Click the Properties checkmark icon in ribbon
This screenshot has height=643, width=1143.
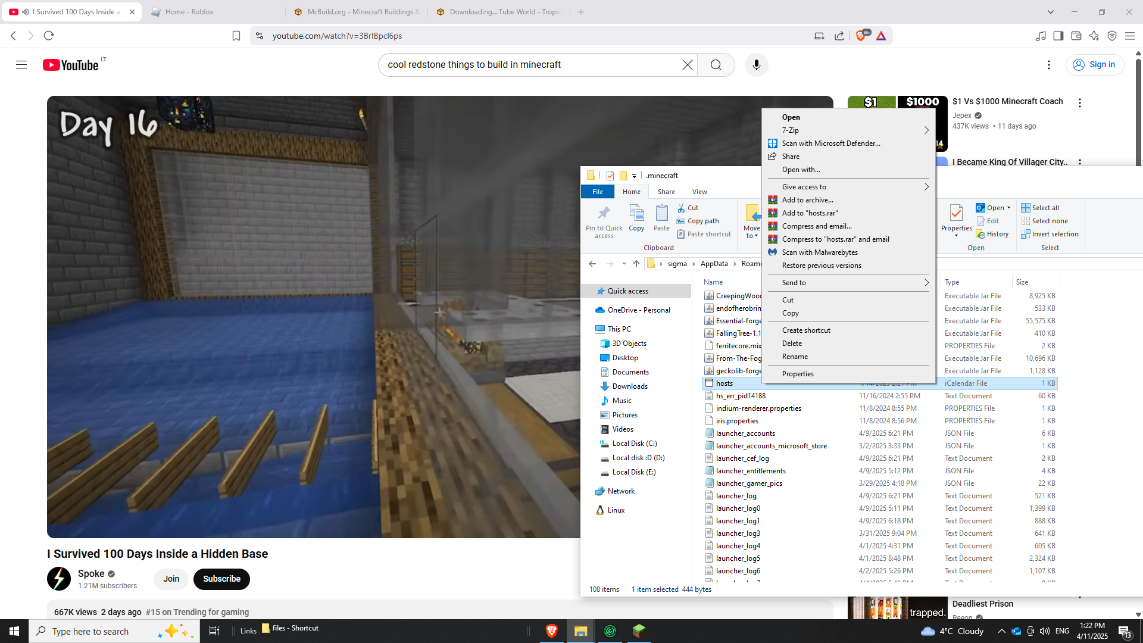[956, 213]
